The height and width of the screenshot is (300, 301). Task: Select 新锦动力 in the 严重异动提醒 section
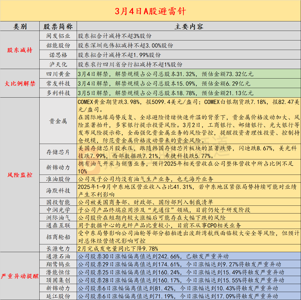coord(58,288)
